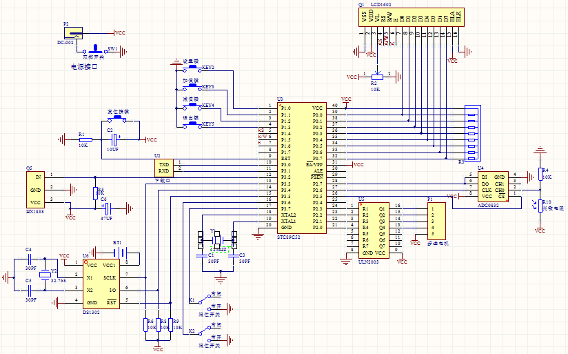Click the ground symbol below pin 20 GND
The image size is (568, 354).
click(x=258, y=237)
